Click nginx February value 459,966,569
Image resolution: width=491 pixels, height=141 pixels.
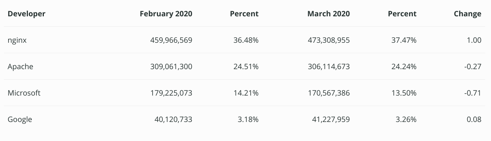pyautogui.click(x=171, y=40)
